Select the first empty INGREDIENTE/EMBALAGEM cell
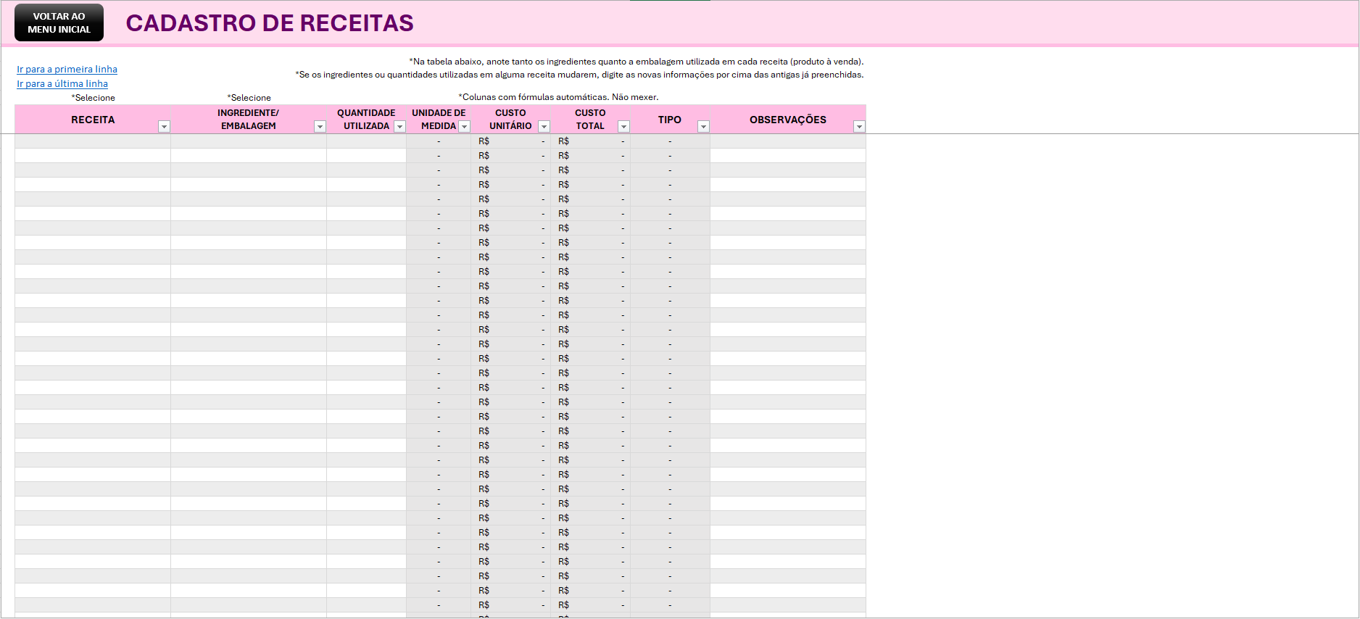 249,141
